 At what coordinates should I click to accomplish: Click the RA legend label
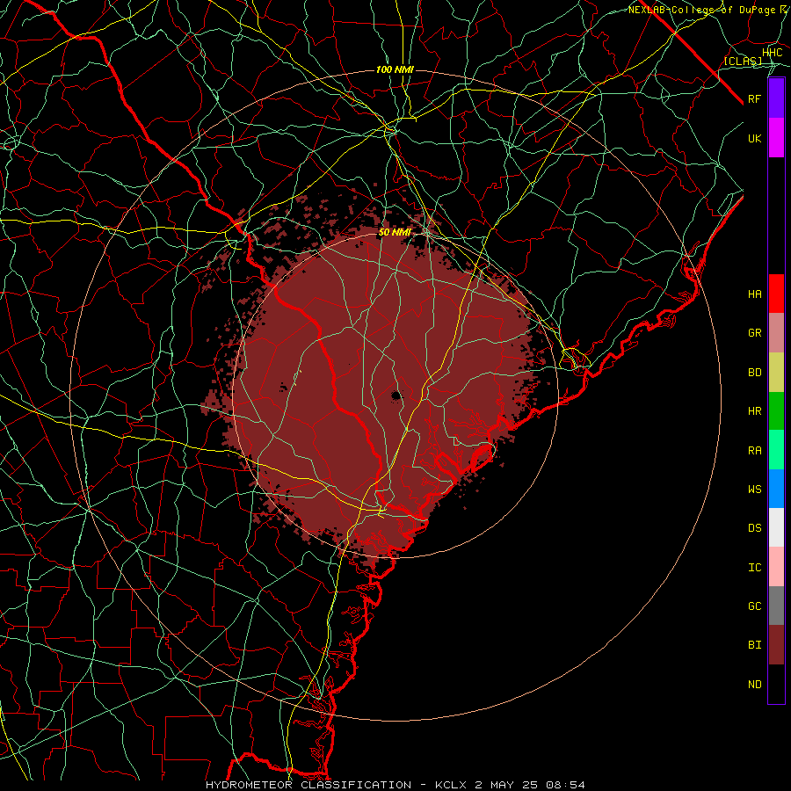tap(755, 451)
